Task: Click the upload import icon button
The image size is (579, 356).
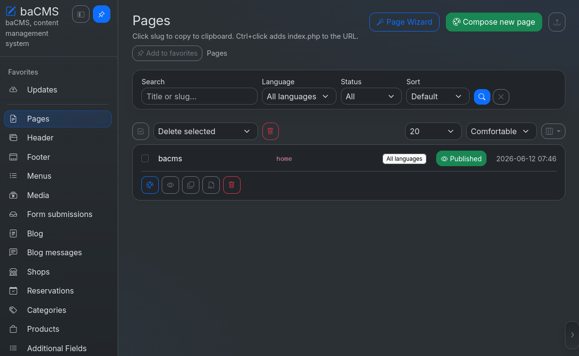Action: [x=557, y=22]
